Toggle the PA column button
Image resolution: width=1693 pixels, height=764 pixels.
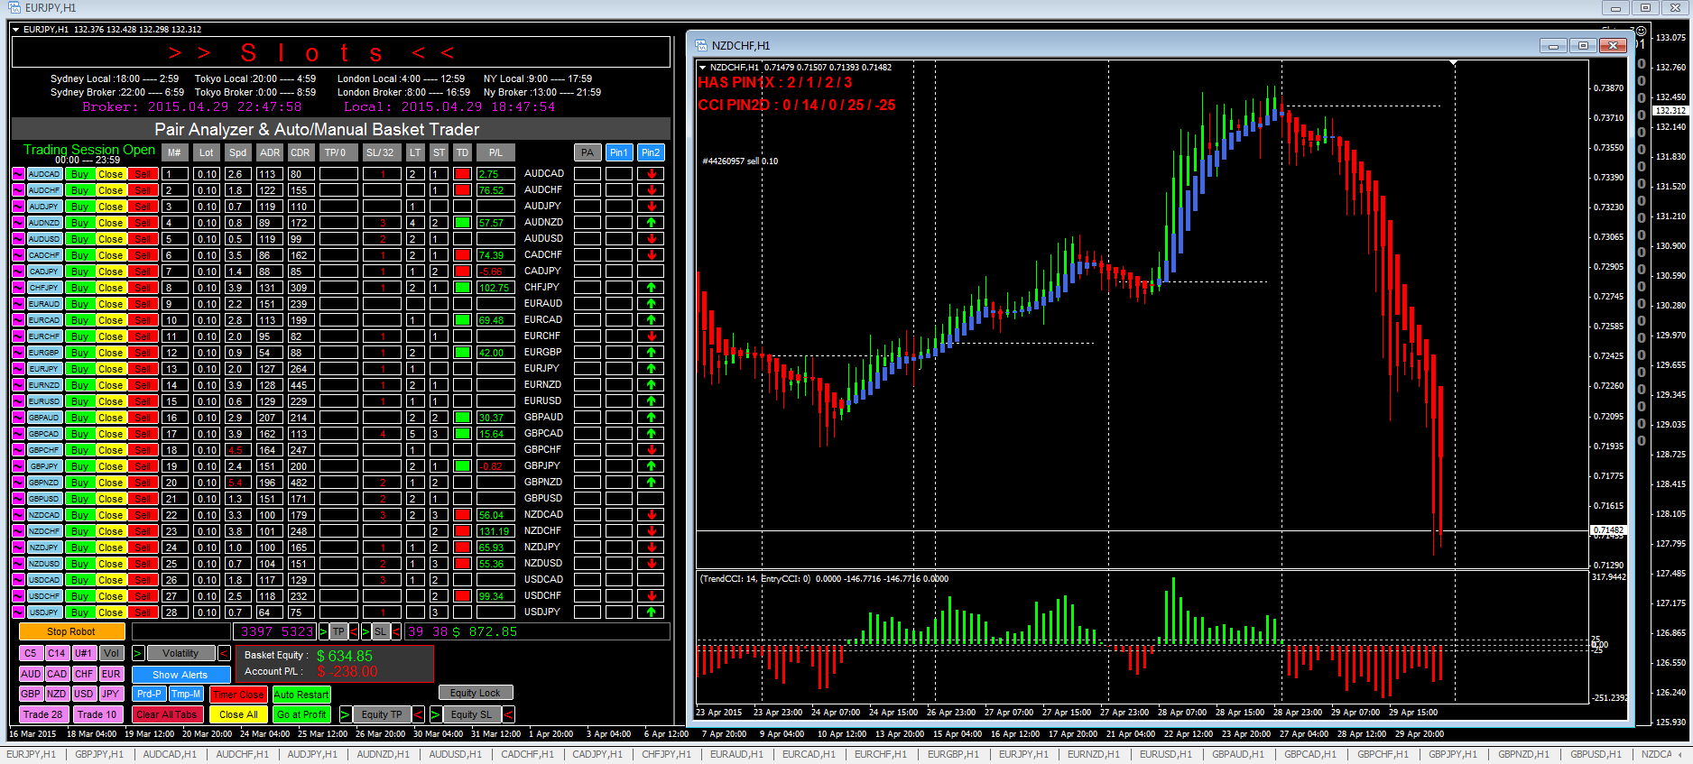(587, 153)
